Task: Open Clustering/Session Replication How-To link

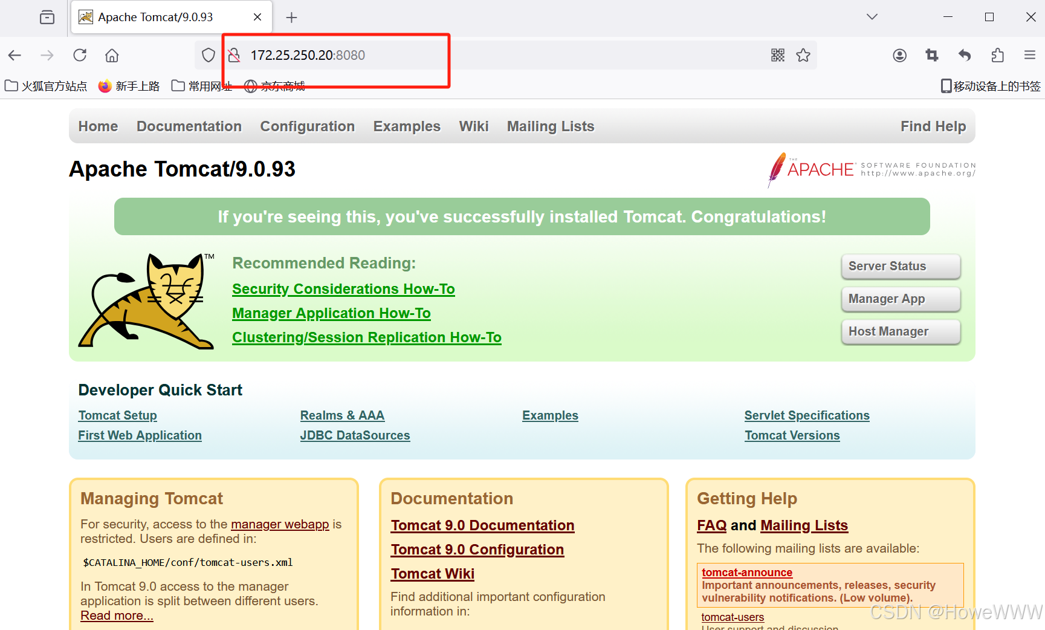Action: coord(367,337)
